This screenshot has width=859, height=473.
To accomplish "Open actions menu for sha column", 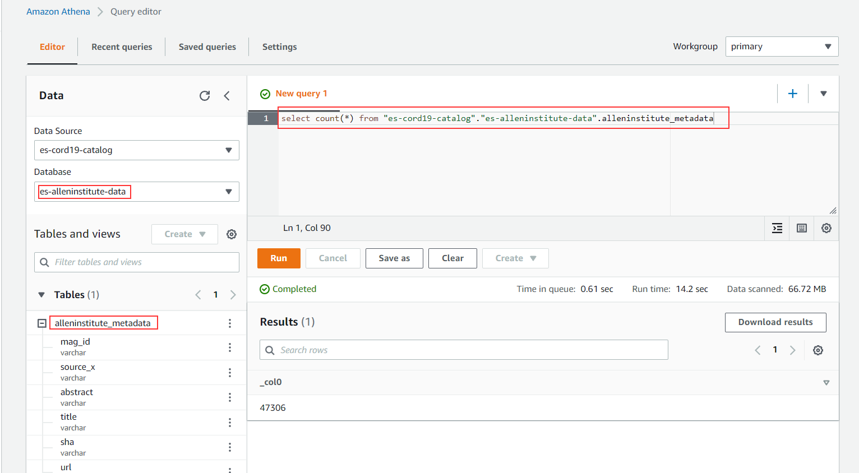I will point(230,447).
